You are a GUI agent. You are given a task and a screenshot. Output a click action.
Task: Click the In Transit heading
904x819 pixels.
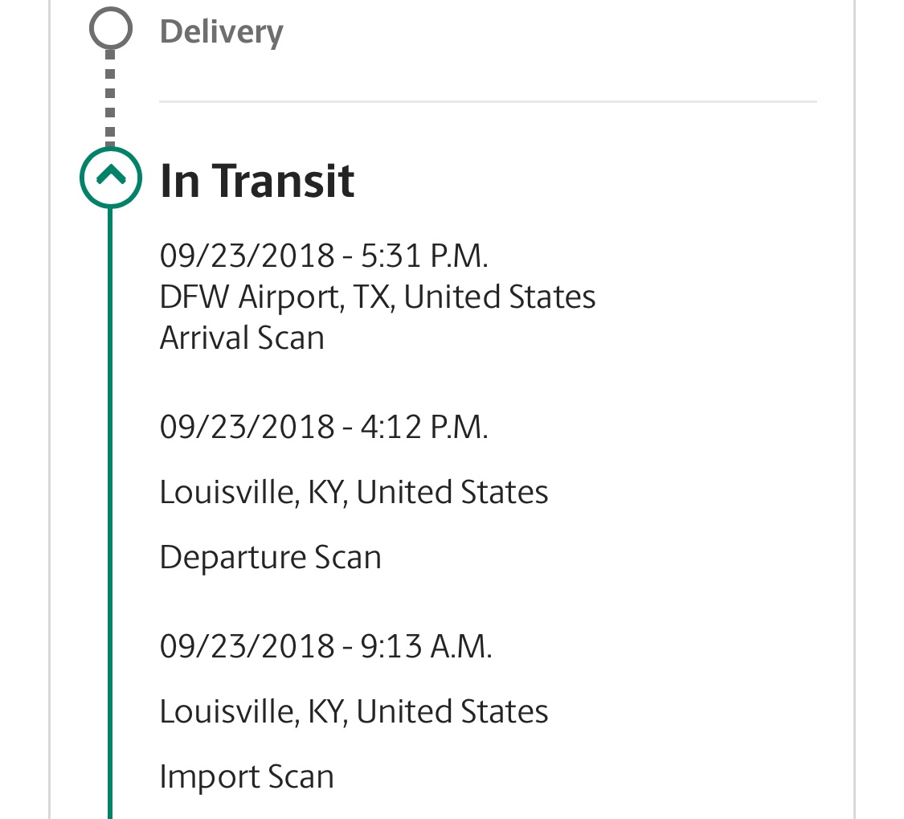256,181
